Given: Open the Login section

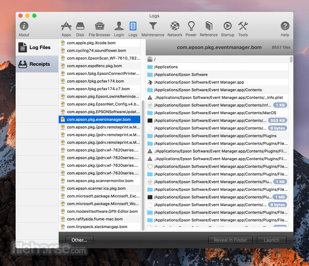Looking at the screenshot, I should (x=119, y=29).
